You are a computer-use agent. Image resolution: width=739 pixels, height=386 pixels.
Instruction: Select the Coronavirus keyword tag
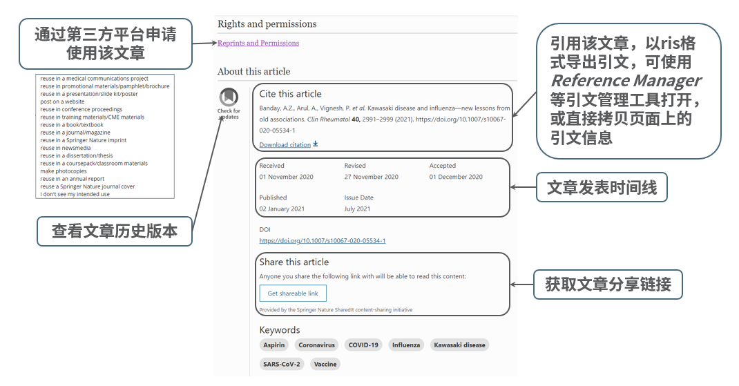click(317, 345)
